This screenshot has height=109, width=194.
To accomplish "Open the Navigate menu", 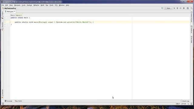I will [17, 5].
